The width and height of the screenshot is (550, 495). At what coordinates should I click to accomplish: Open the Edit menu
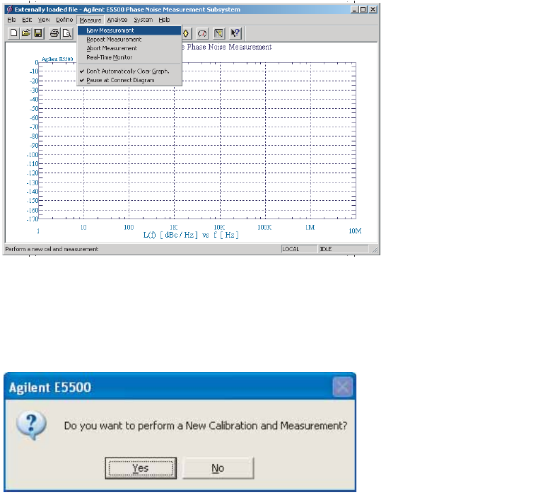click(27, 20)
